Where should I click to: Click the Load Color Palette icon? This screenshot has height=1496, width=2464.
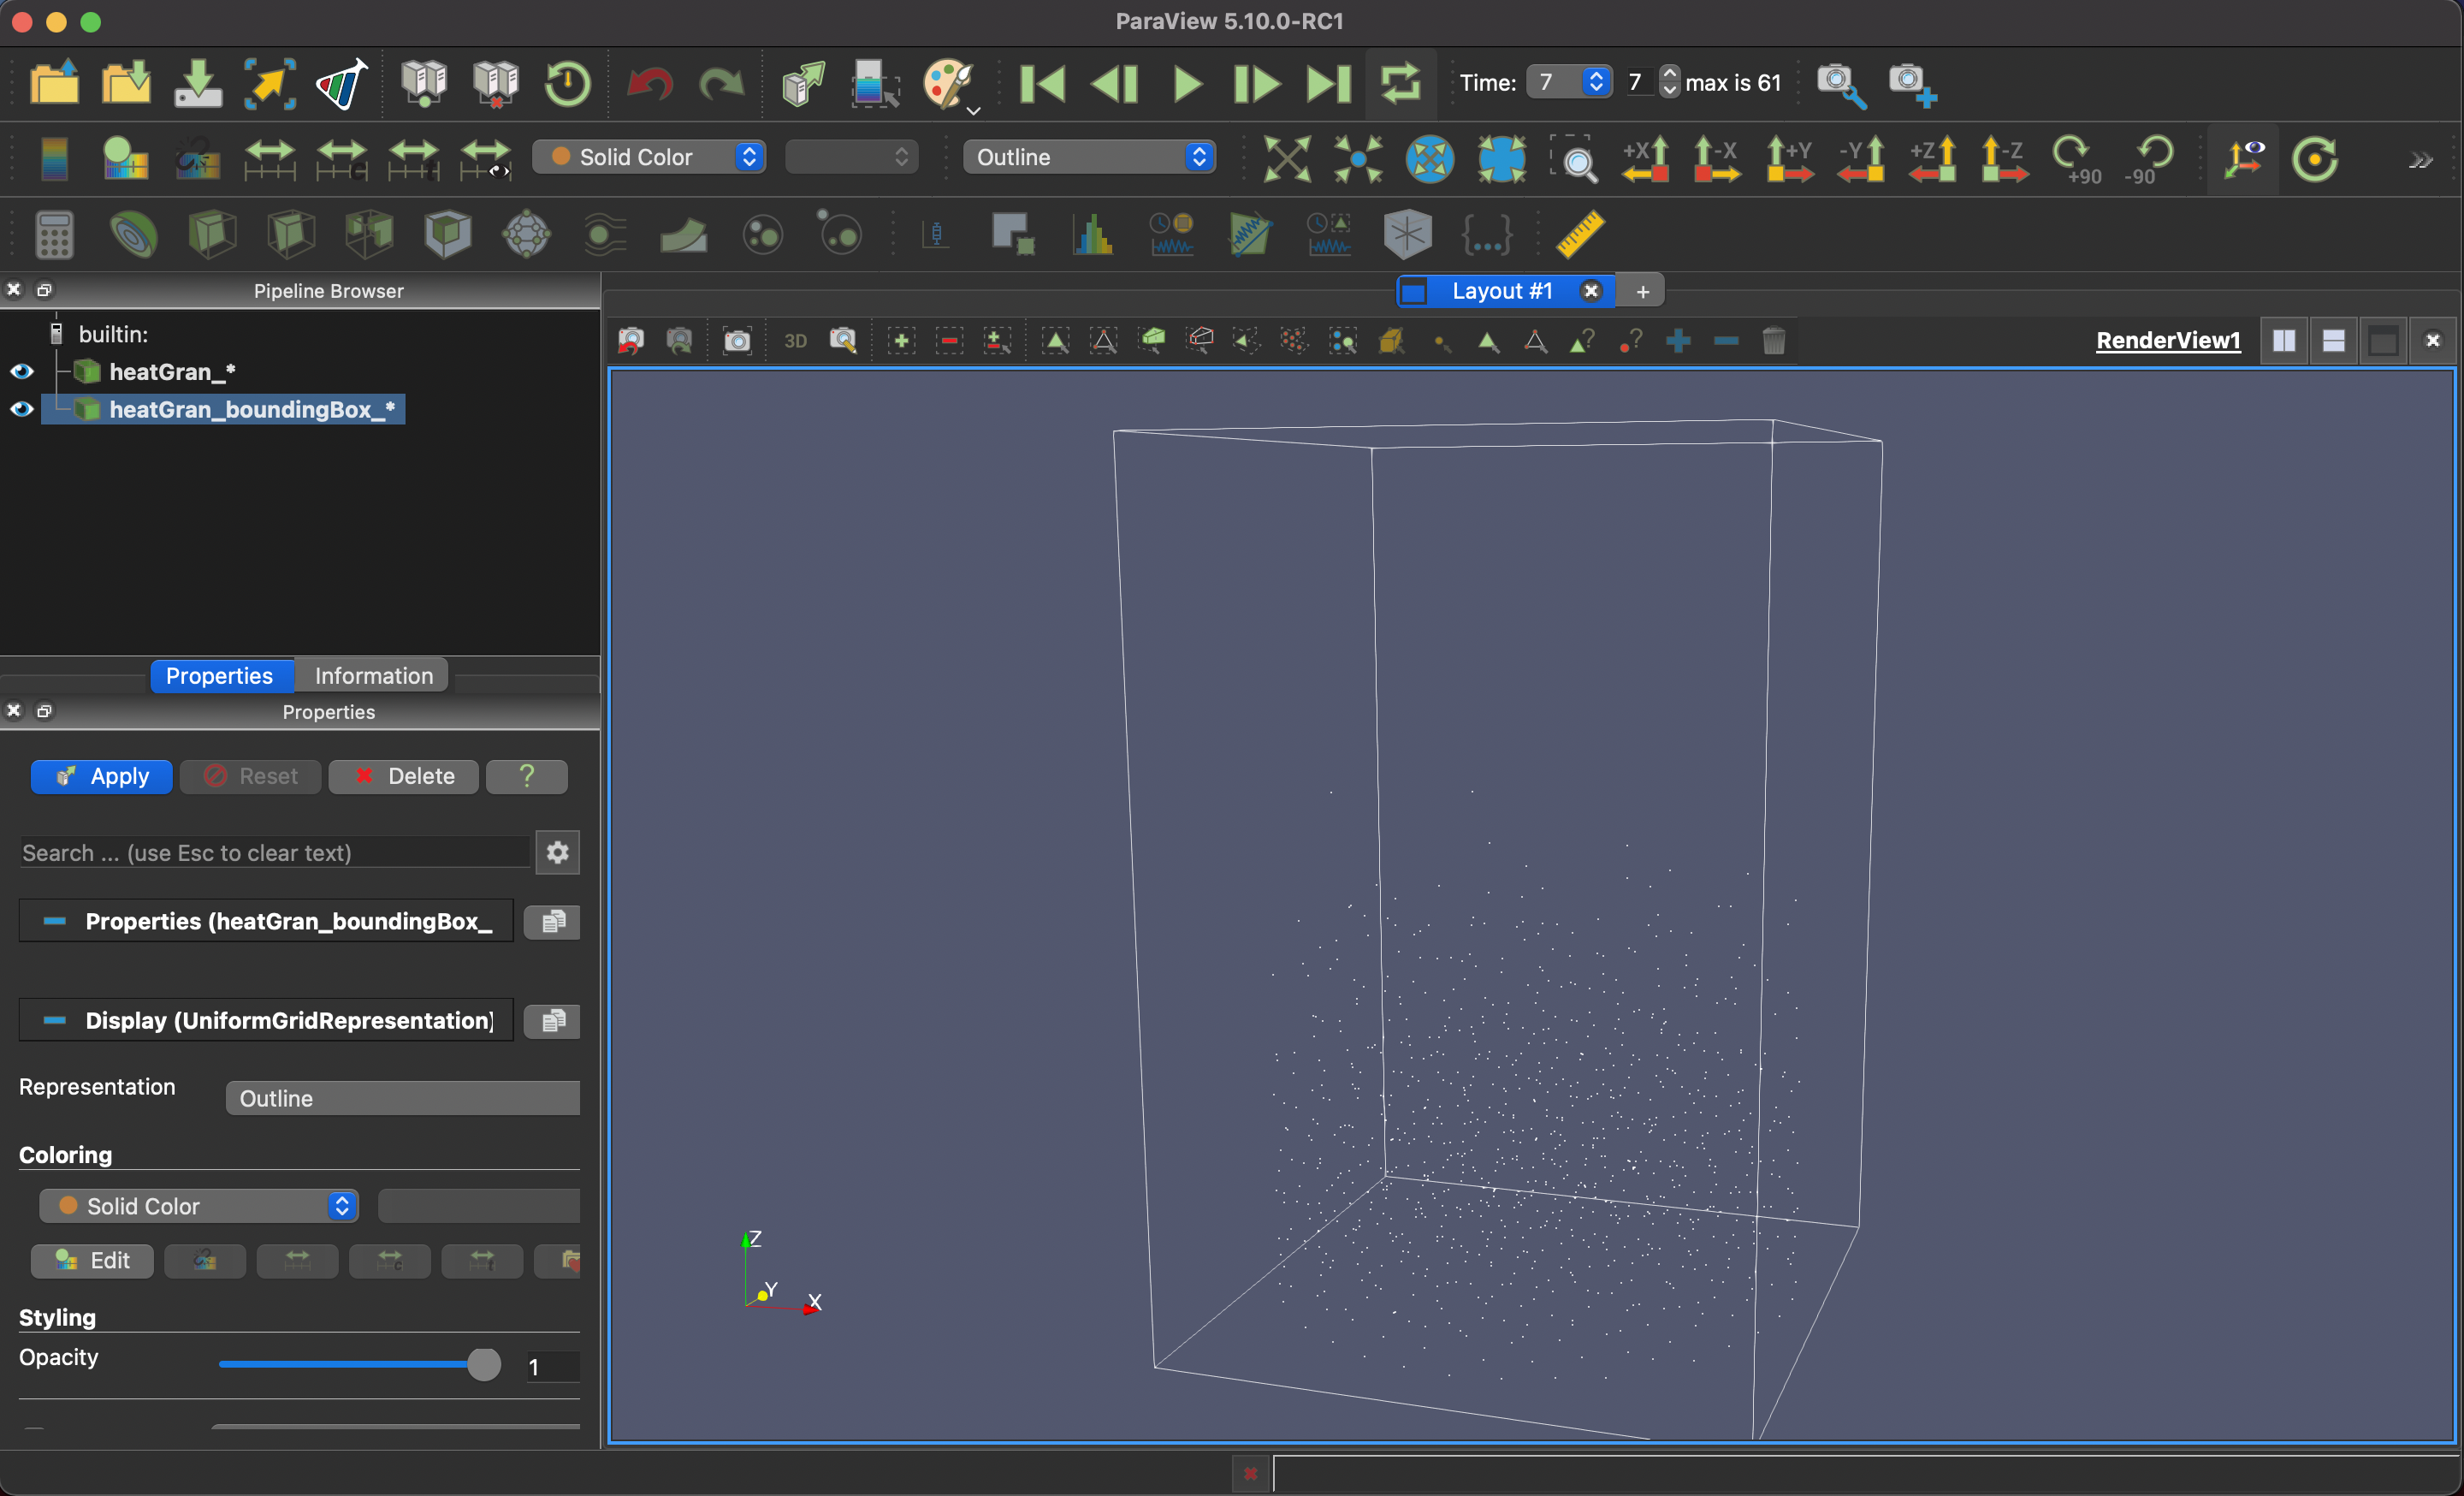[x=948, y=83]
